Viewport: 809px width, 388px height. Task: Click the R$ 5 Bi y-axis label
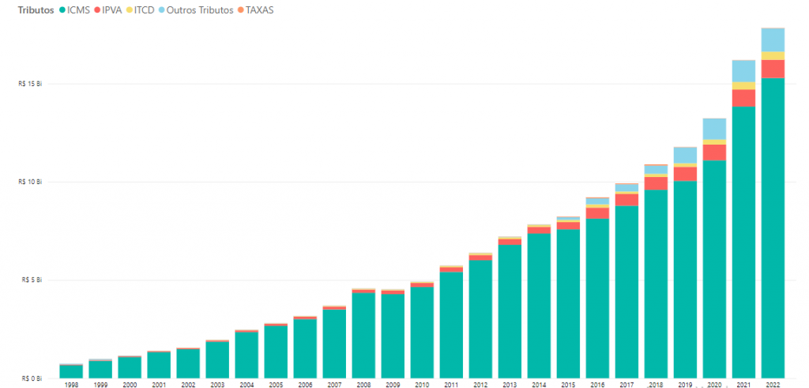point(30,280)
